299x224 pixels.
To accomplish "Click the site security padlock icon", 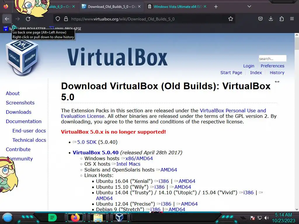I will coord(66,19).
